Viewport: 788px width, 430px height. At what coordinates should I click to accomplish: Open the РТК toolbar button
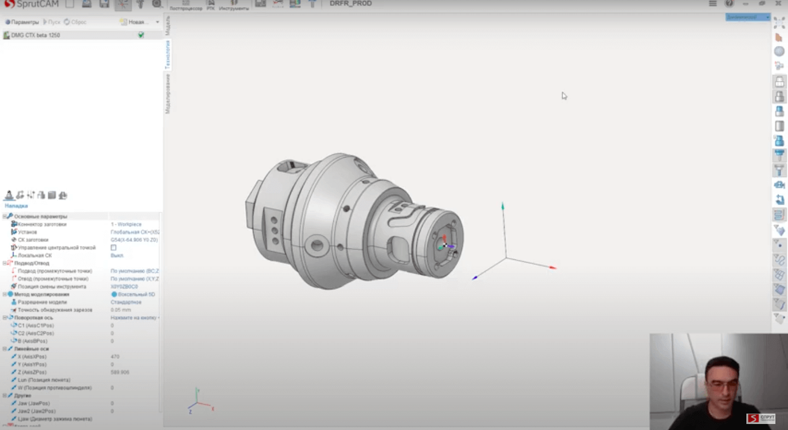pos(211,6)
